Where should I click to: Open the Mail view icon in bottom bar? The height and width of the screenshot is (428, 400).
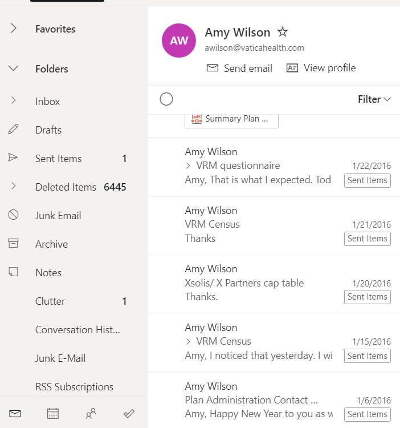pyautogui.click(x=15, y=414)
